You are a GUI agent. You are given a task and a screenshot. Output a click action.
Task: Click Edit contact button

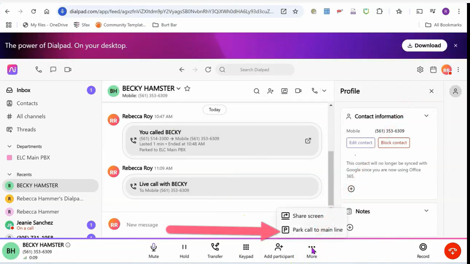click(x=360, y=143)
